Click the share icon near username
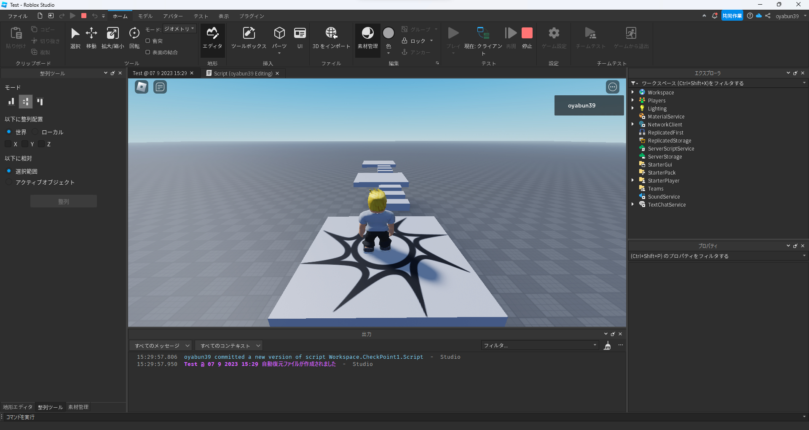The width and height of the screenshot is (809, 430). click(768, 16)
